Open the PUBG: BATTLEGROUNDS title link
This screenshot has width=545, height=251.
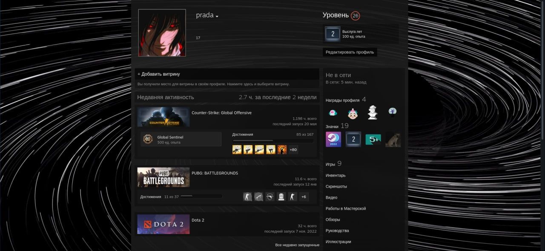pos(215,173)
